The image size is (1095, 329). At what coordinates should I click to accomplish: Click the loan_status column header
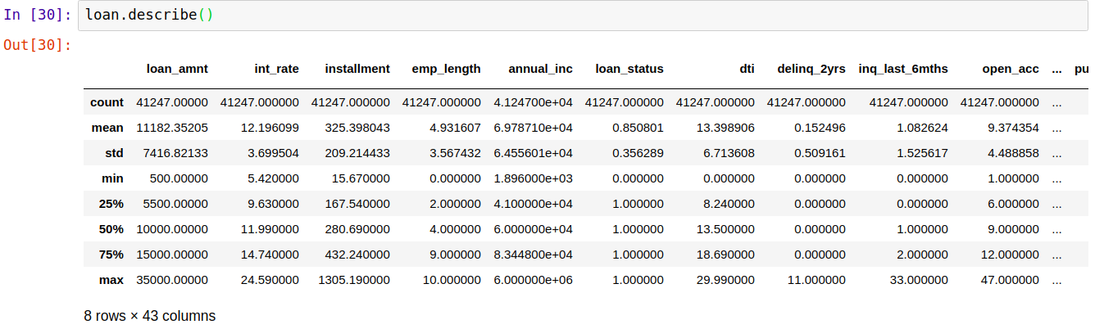point(629,69)
